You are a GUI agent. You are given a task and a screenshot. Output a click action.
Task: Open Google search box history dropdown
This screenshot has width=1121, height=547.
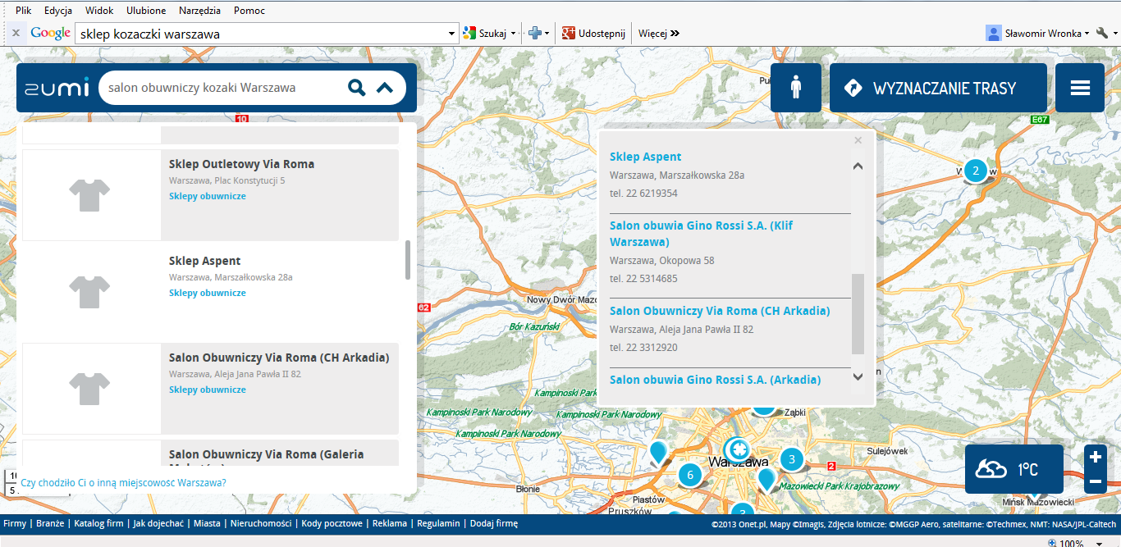(452, 34)
